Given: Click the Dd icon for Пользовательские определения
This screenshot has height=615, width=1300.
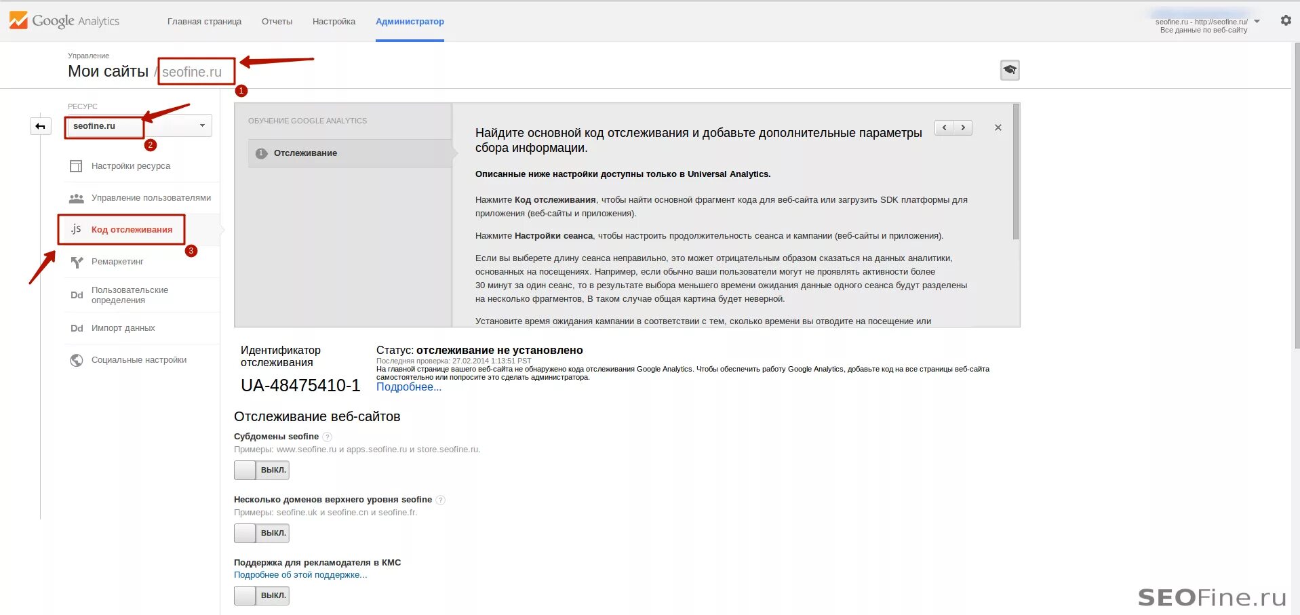Looking at the screenshot, I should (77, 295).
